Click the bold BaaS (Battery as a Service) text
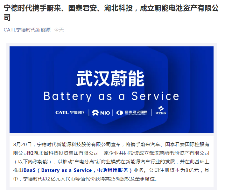This screenshot has width=225, height=190. pyautogui.click(x=77, y=170)
